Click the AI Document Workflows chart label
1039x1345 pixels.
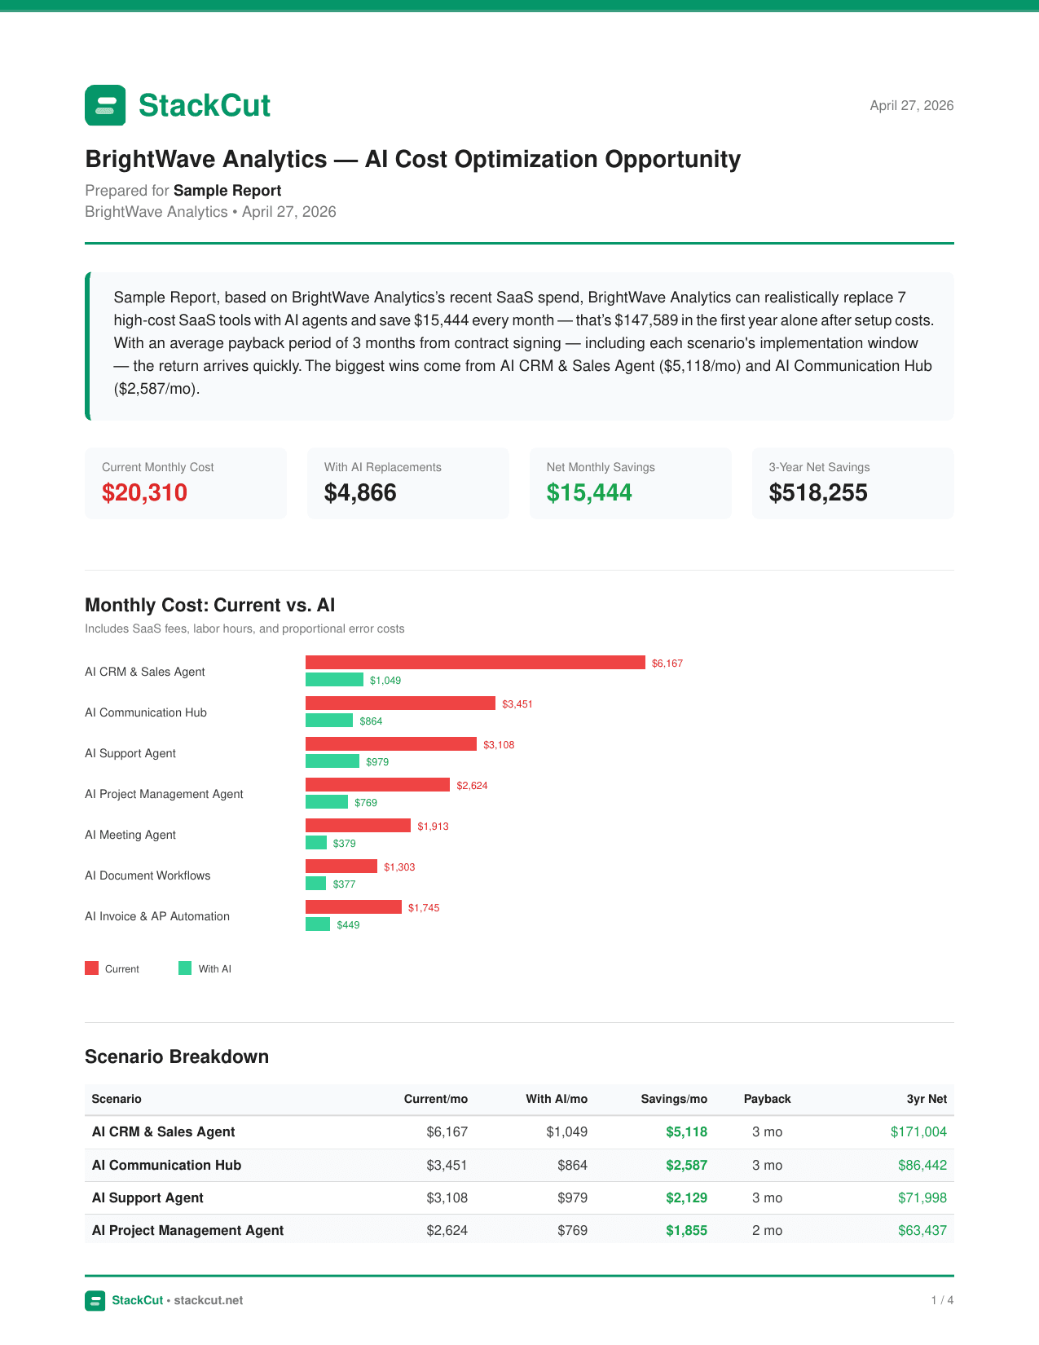[x=147, y=875]
